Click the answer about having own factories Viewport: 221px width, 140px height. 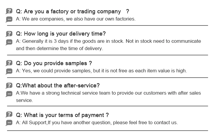[76, 19]
